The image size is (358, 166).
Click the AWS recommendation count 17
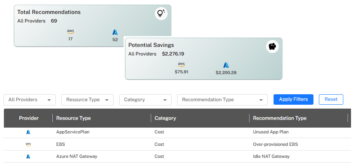pos(71,39)
